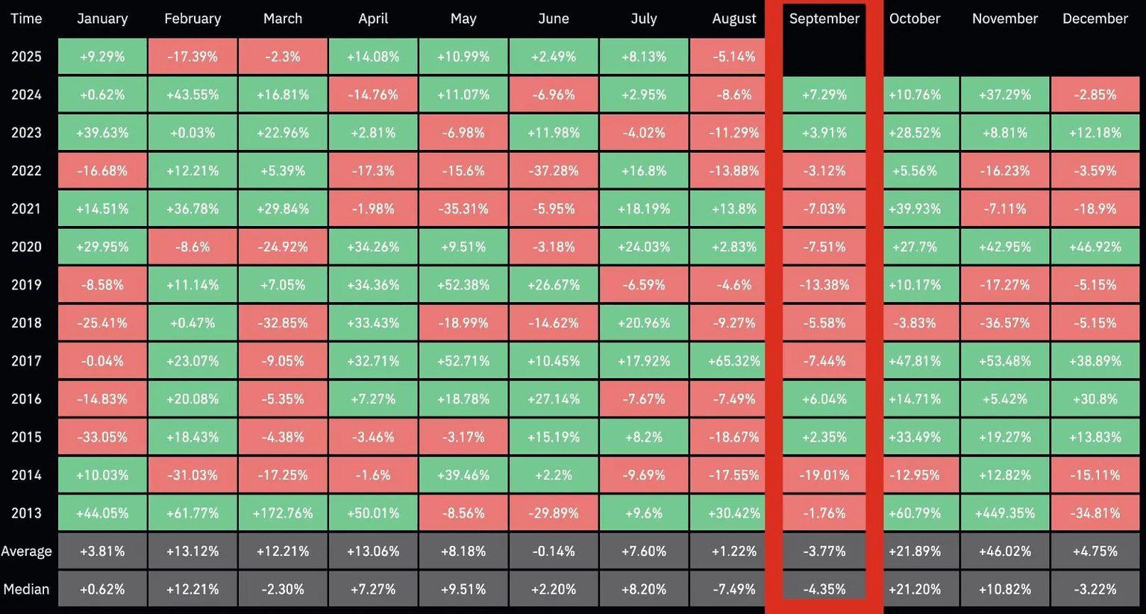The height and width of the screenshot is (614, 1146).
Task: Click September 2024 cell showing +7.29%
Action: click(x=824, y=95)
